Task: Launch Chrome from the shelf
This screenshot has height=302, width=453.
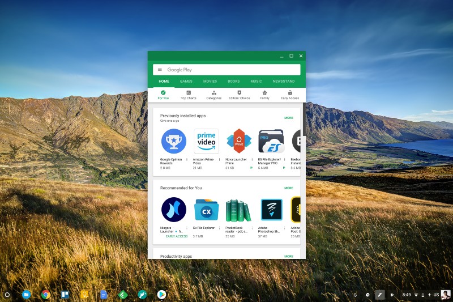Action: (46, 295)
